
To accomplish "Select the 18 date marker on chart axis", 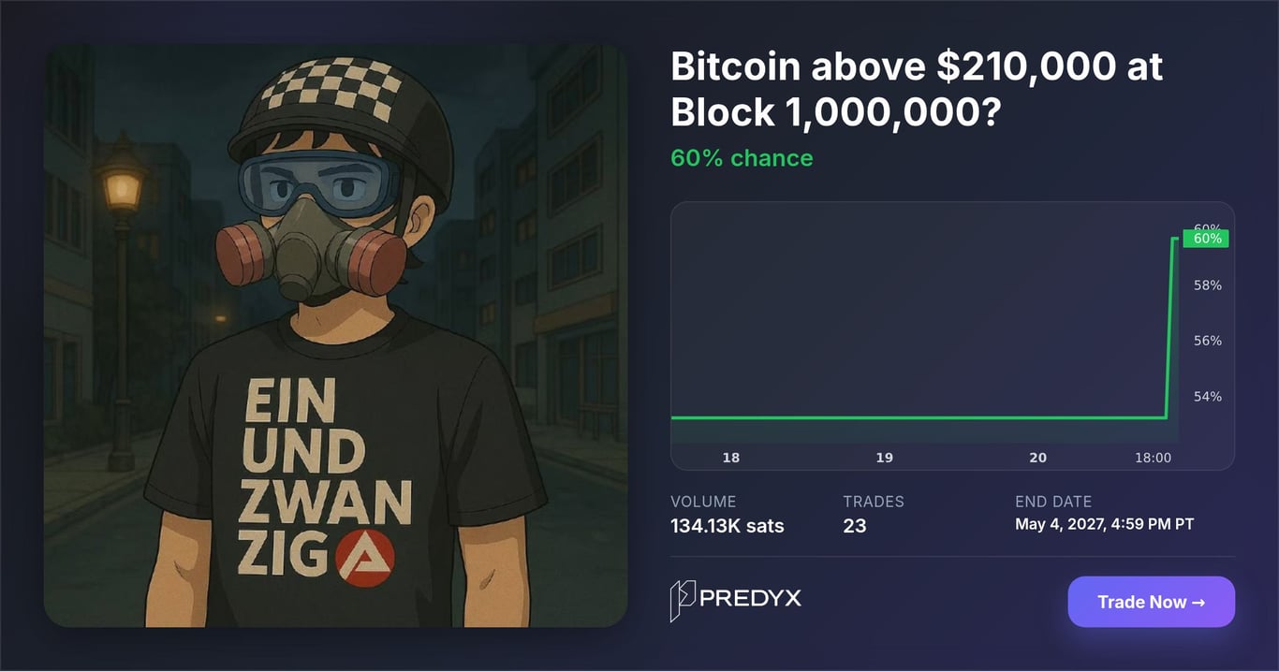I will (731, 458).
